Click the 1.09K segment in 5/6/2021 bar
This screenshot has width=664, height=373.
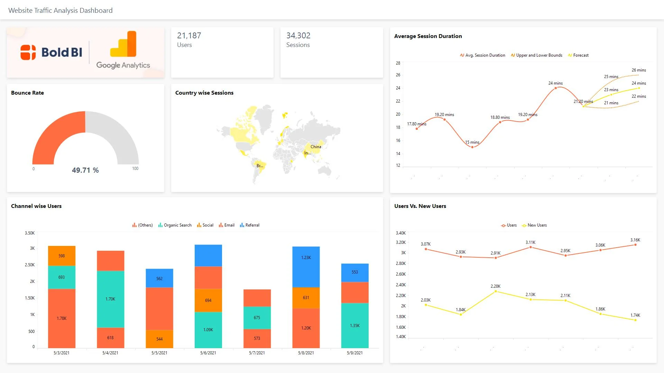(208, 330)
